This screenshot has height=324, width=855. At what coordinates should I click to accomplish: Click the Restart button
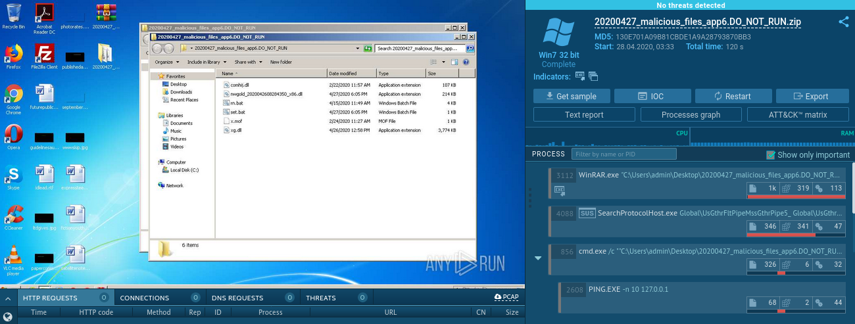click(733, 96)
